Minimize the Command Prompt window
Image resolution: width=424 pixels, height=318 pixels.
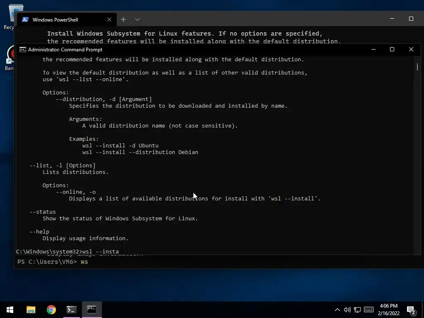(x=373, y=50)
